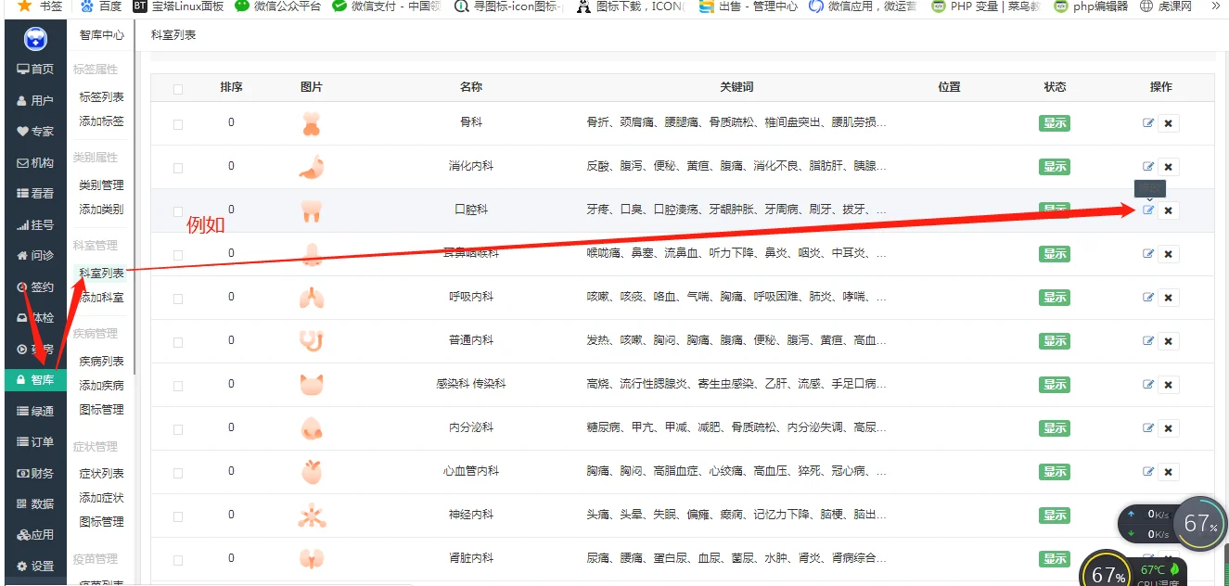Open the 百度 bookmark
Image resolution: width=1229 pixels, height=586 pixels.
101,6
